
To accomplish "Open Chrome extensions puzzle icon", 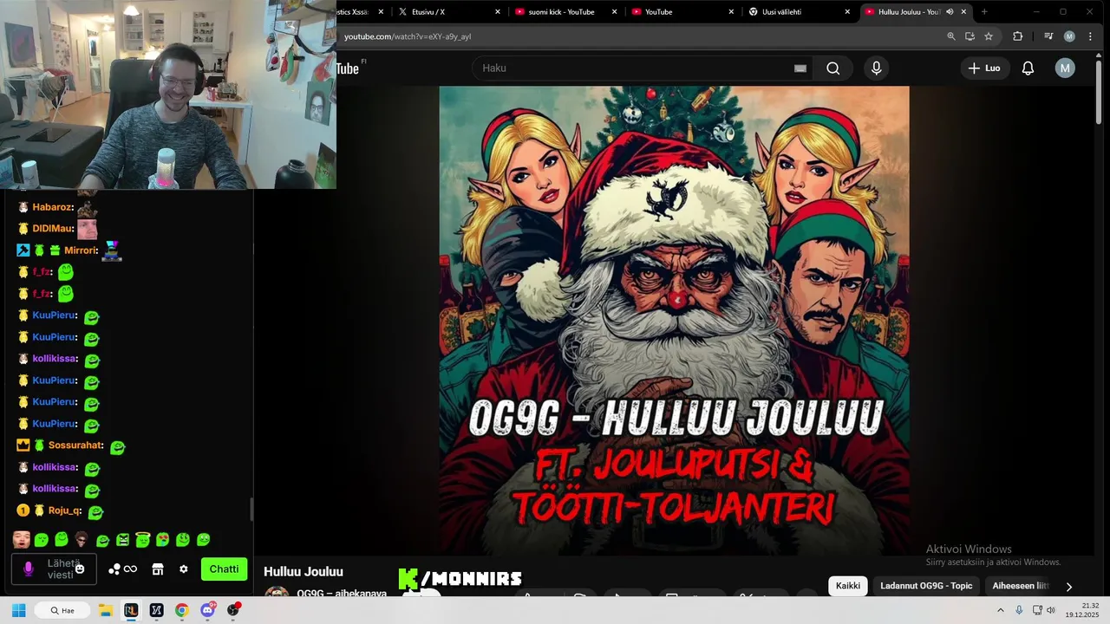I will click(1018, 36).
